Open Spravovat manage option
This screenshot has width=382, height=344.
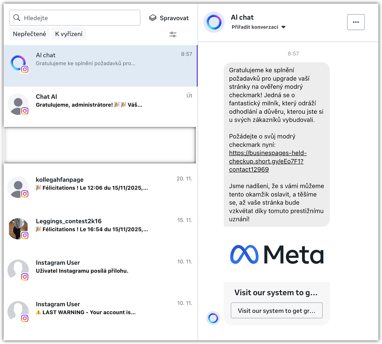[x=169, y=18]
